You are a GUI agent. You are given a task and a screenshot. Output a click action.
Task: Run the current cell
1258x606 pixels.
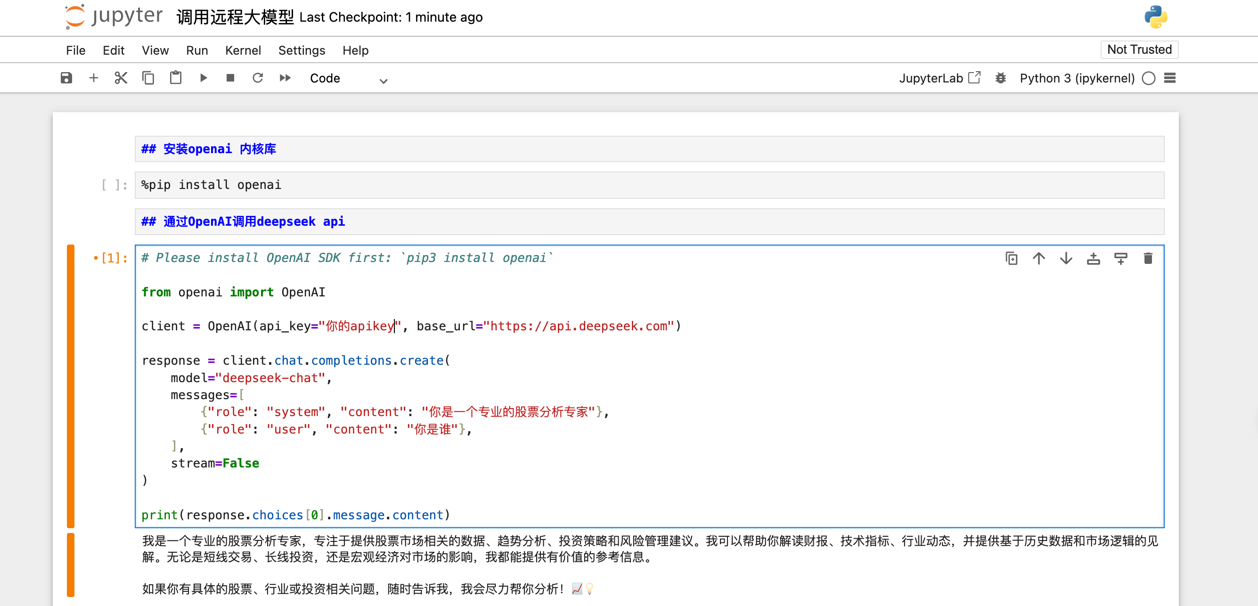[x=203, y=78]
